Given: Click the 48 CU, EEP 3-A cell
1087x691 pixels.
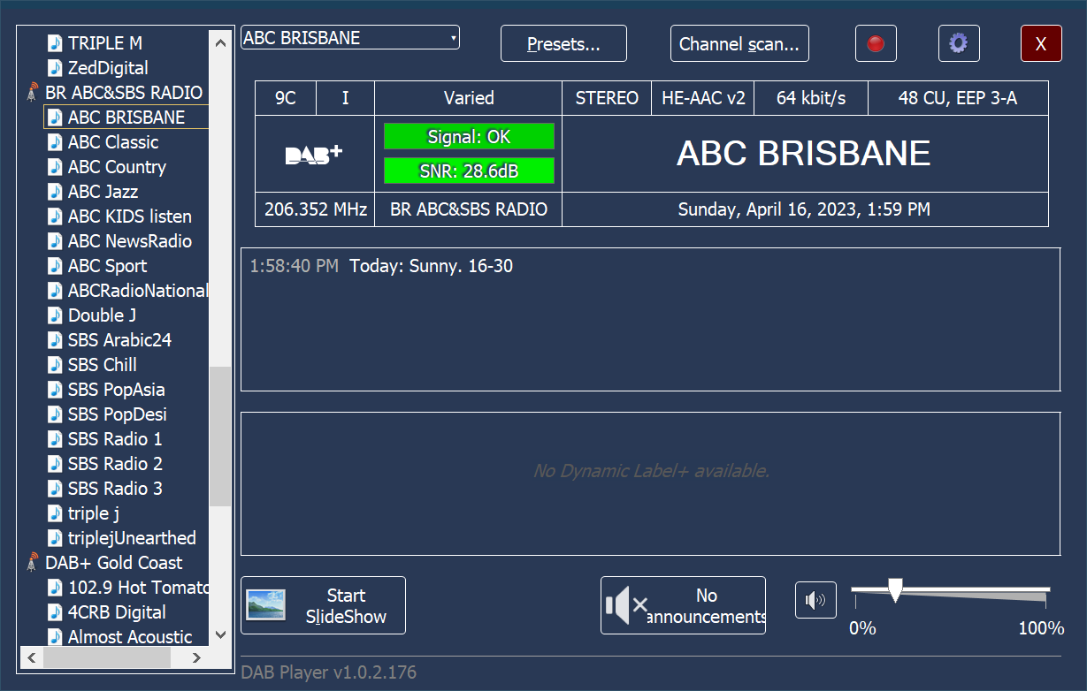Looking at the screenshot, I should [x=958, y=98].
